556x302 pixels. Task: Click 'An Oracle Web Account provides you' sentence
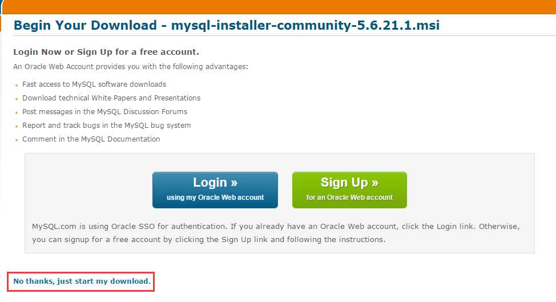click(x=131, y=67)
